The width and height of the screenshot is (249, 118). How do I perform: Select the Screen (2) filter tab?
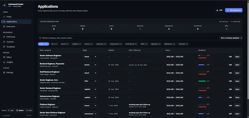coord(89,44)
